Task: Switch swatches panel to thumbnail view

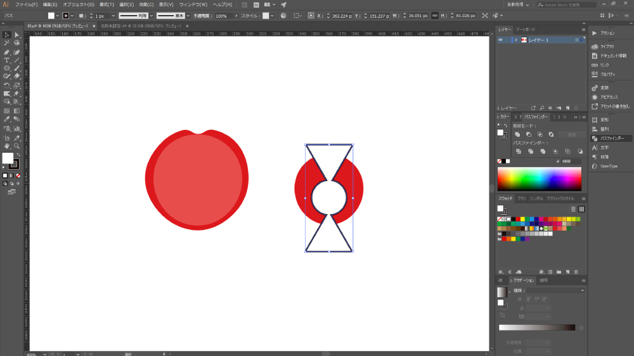Action: 581,209
